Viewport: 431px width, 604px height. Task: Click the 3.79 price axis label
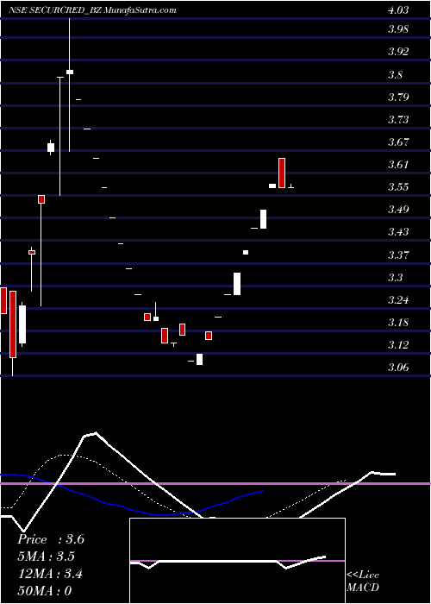[x=398, y=97]
